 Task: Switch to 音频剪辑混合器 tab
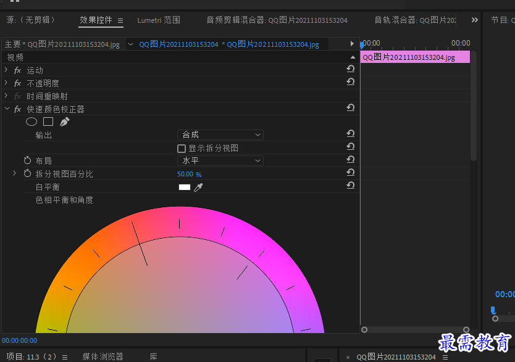[277, 20]
